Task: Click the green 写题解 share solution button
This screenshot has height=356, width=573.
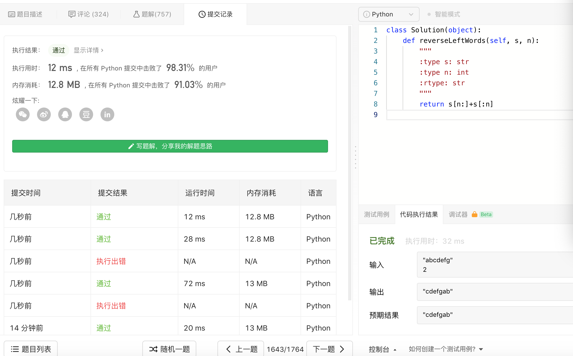Action: click(x=170, y=146)
